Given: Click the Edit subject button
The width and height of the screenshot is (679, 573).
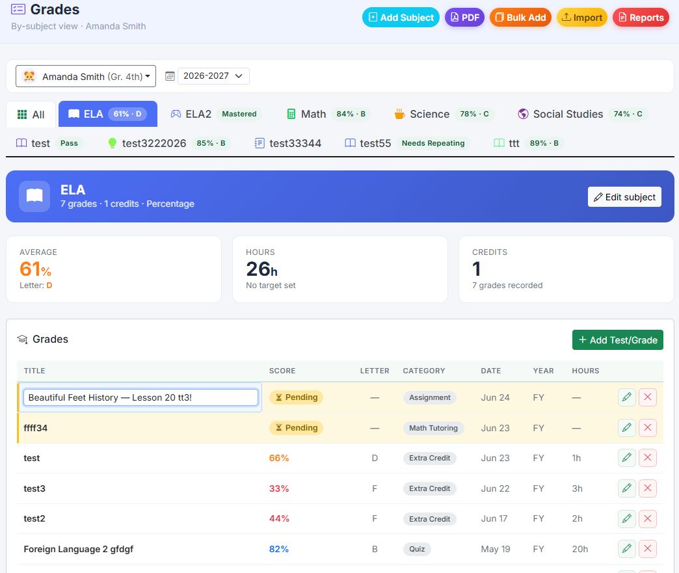Looking at the screenshot, I should pos(624,197).
